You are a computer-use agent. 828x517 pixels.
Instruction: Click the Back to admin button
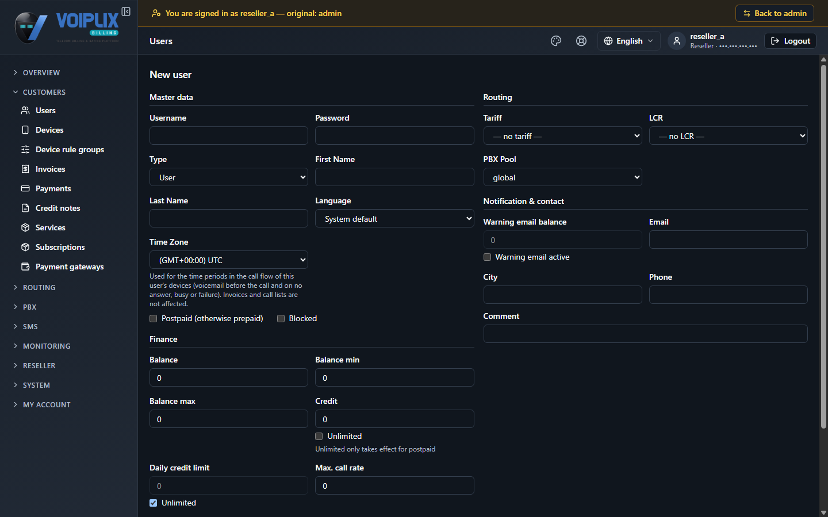775,13
